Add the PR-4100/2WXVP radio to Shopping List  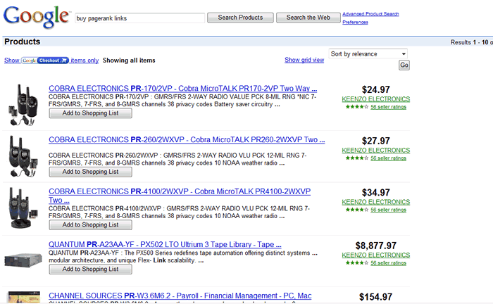[x=91, y=225]
